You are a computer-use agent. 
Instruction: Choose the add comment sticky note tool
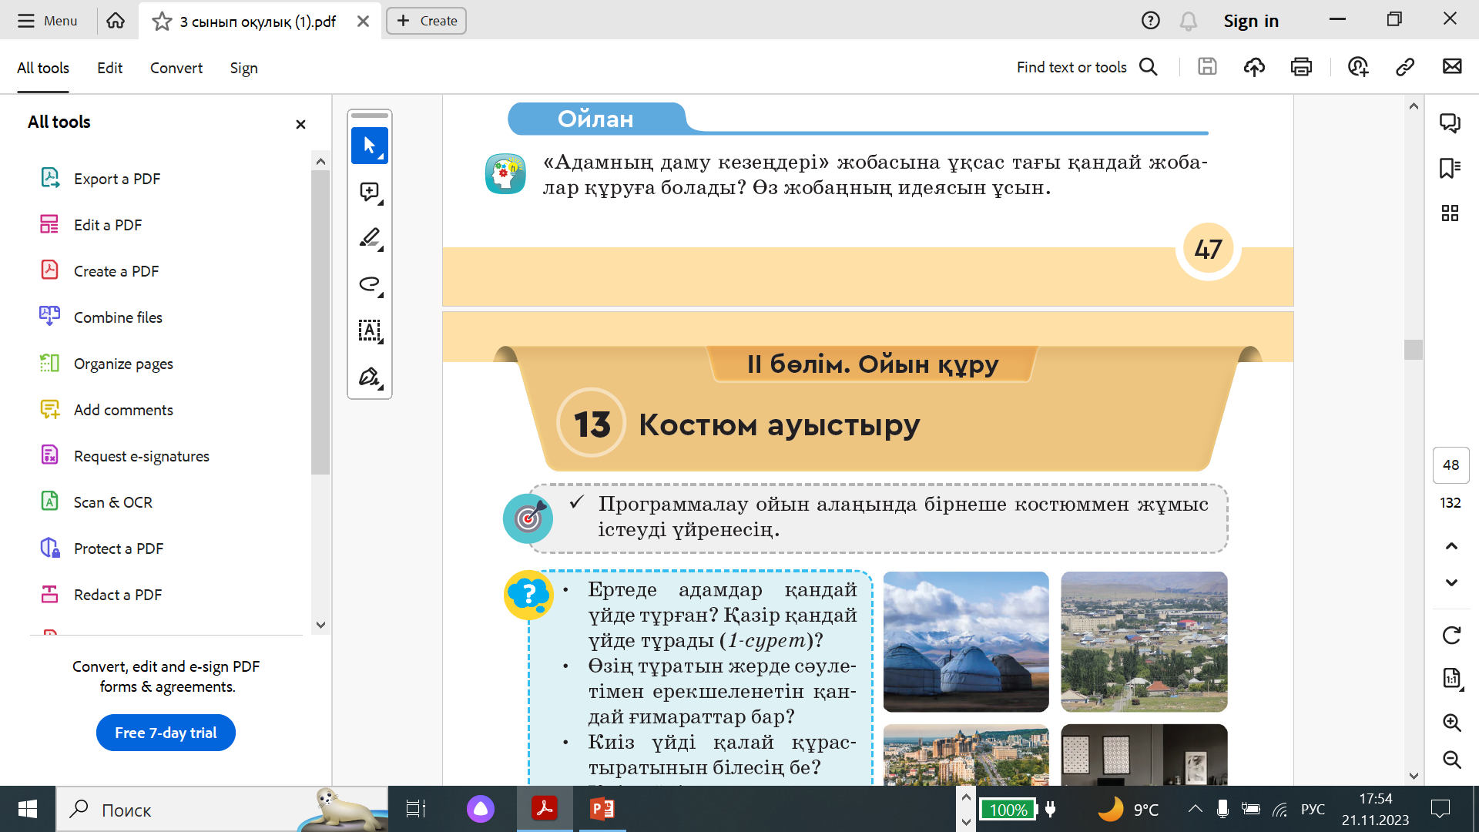point(369,192)
